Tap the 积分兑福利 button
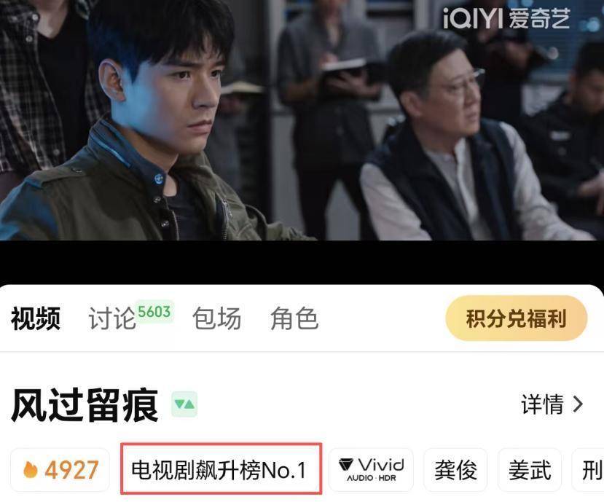Screen dimensions: 604x502 click(x=516, y=318)
